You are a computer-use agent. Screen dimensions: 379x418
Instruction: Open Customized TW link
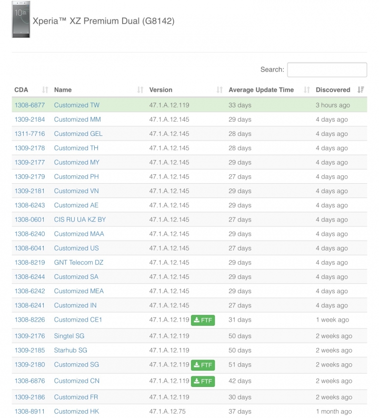point(77,105)
